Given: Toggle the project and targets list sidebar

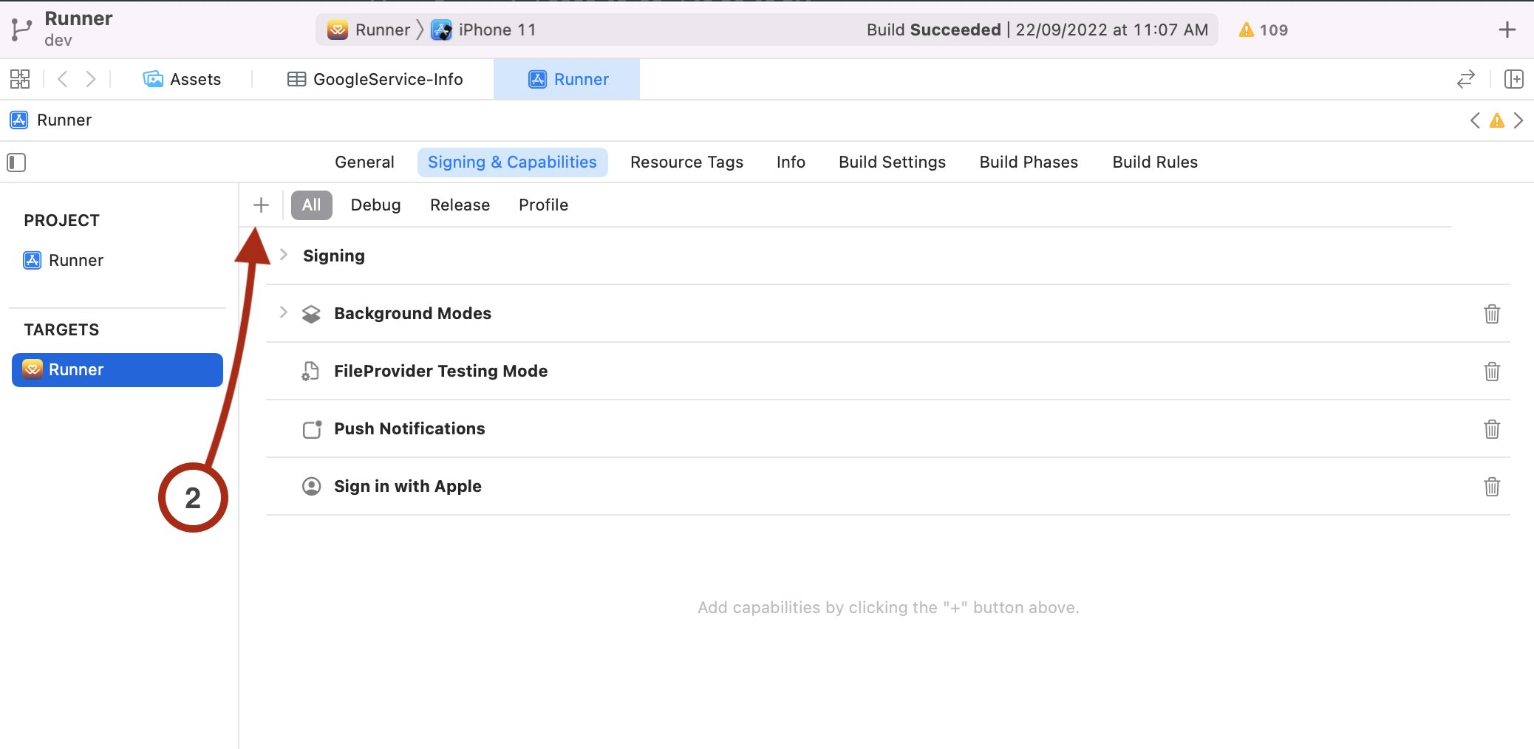Looking at the screenshot, I should (16, 162).
